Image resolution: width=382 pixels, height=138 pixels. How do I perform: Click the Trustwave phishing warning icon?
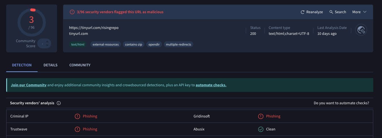point(77,129)
